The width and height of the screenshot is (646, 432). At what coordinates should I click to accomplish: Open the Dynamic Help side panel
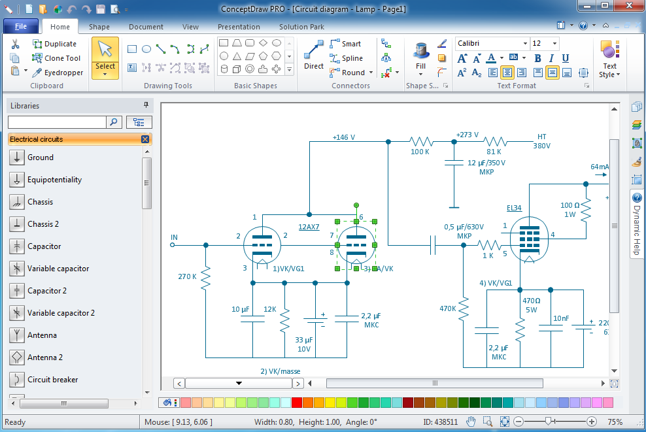637,222
